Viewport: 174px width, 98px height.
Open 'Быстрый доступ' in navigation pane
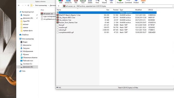28,12
